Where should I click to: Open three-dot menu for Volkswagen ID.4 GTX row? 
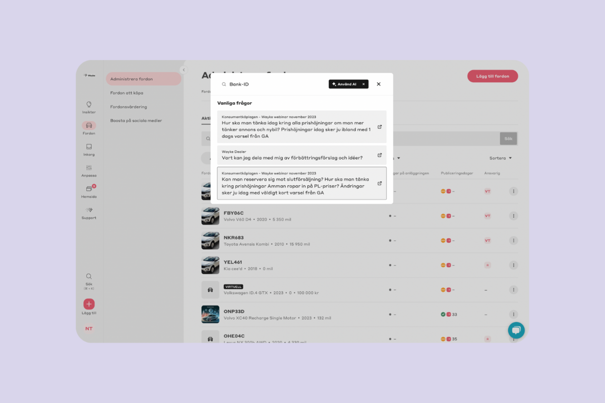point(513,290)
